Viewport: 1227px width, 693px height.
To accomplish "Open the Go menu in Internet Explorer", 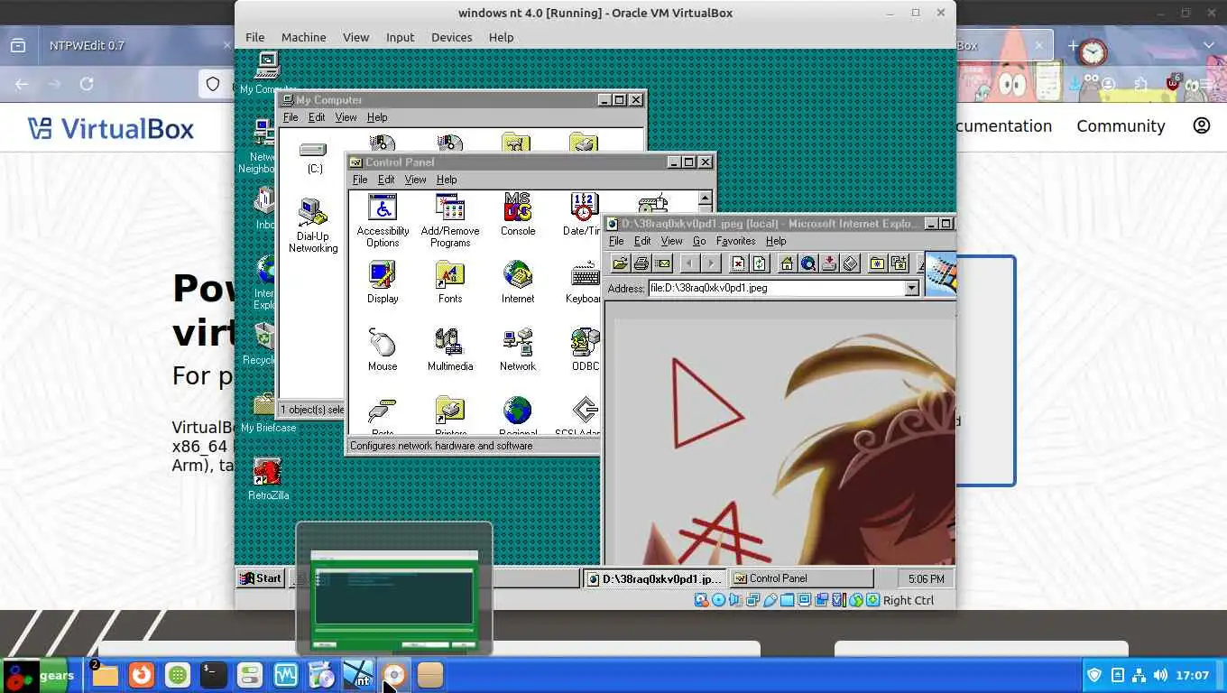I will pyautogui.click(x=698, y=241).
